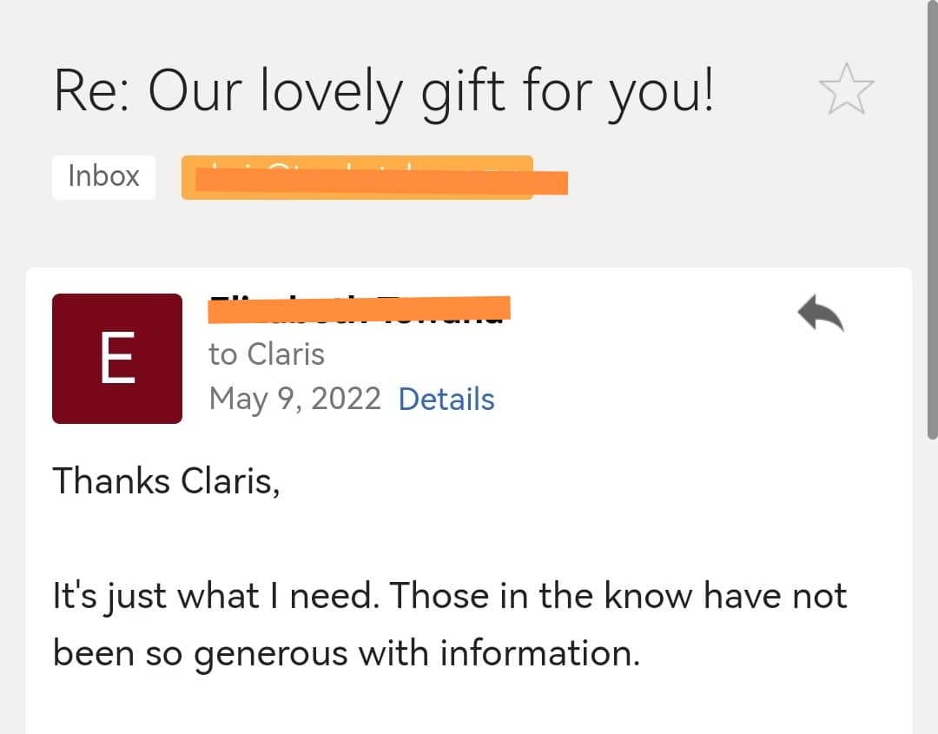Click the name 'Claris' in the greeting

point(230,480)
